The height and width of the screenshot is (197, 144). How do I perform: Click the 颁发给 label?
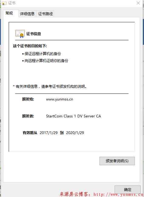point(28,99)
